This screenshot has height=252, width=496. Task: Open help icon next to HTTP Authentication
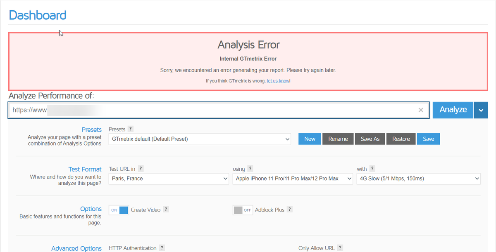[x=162, y=248]
